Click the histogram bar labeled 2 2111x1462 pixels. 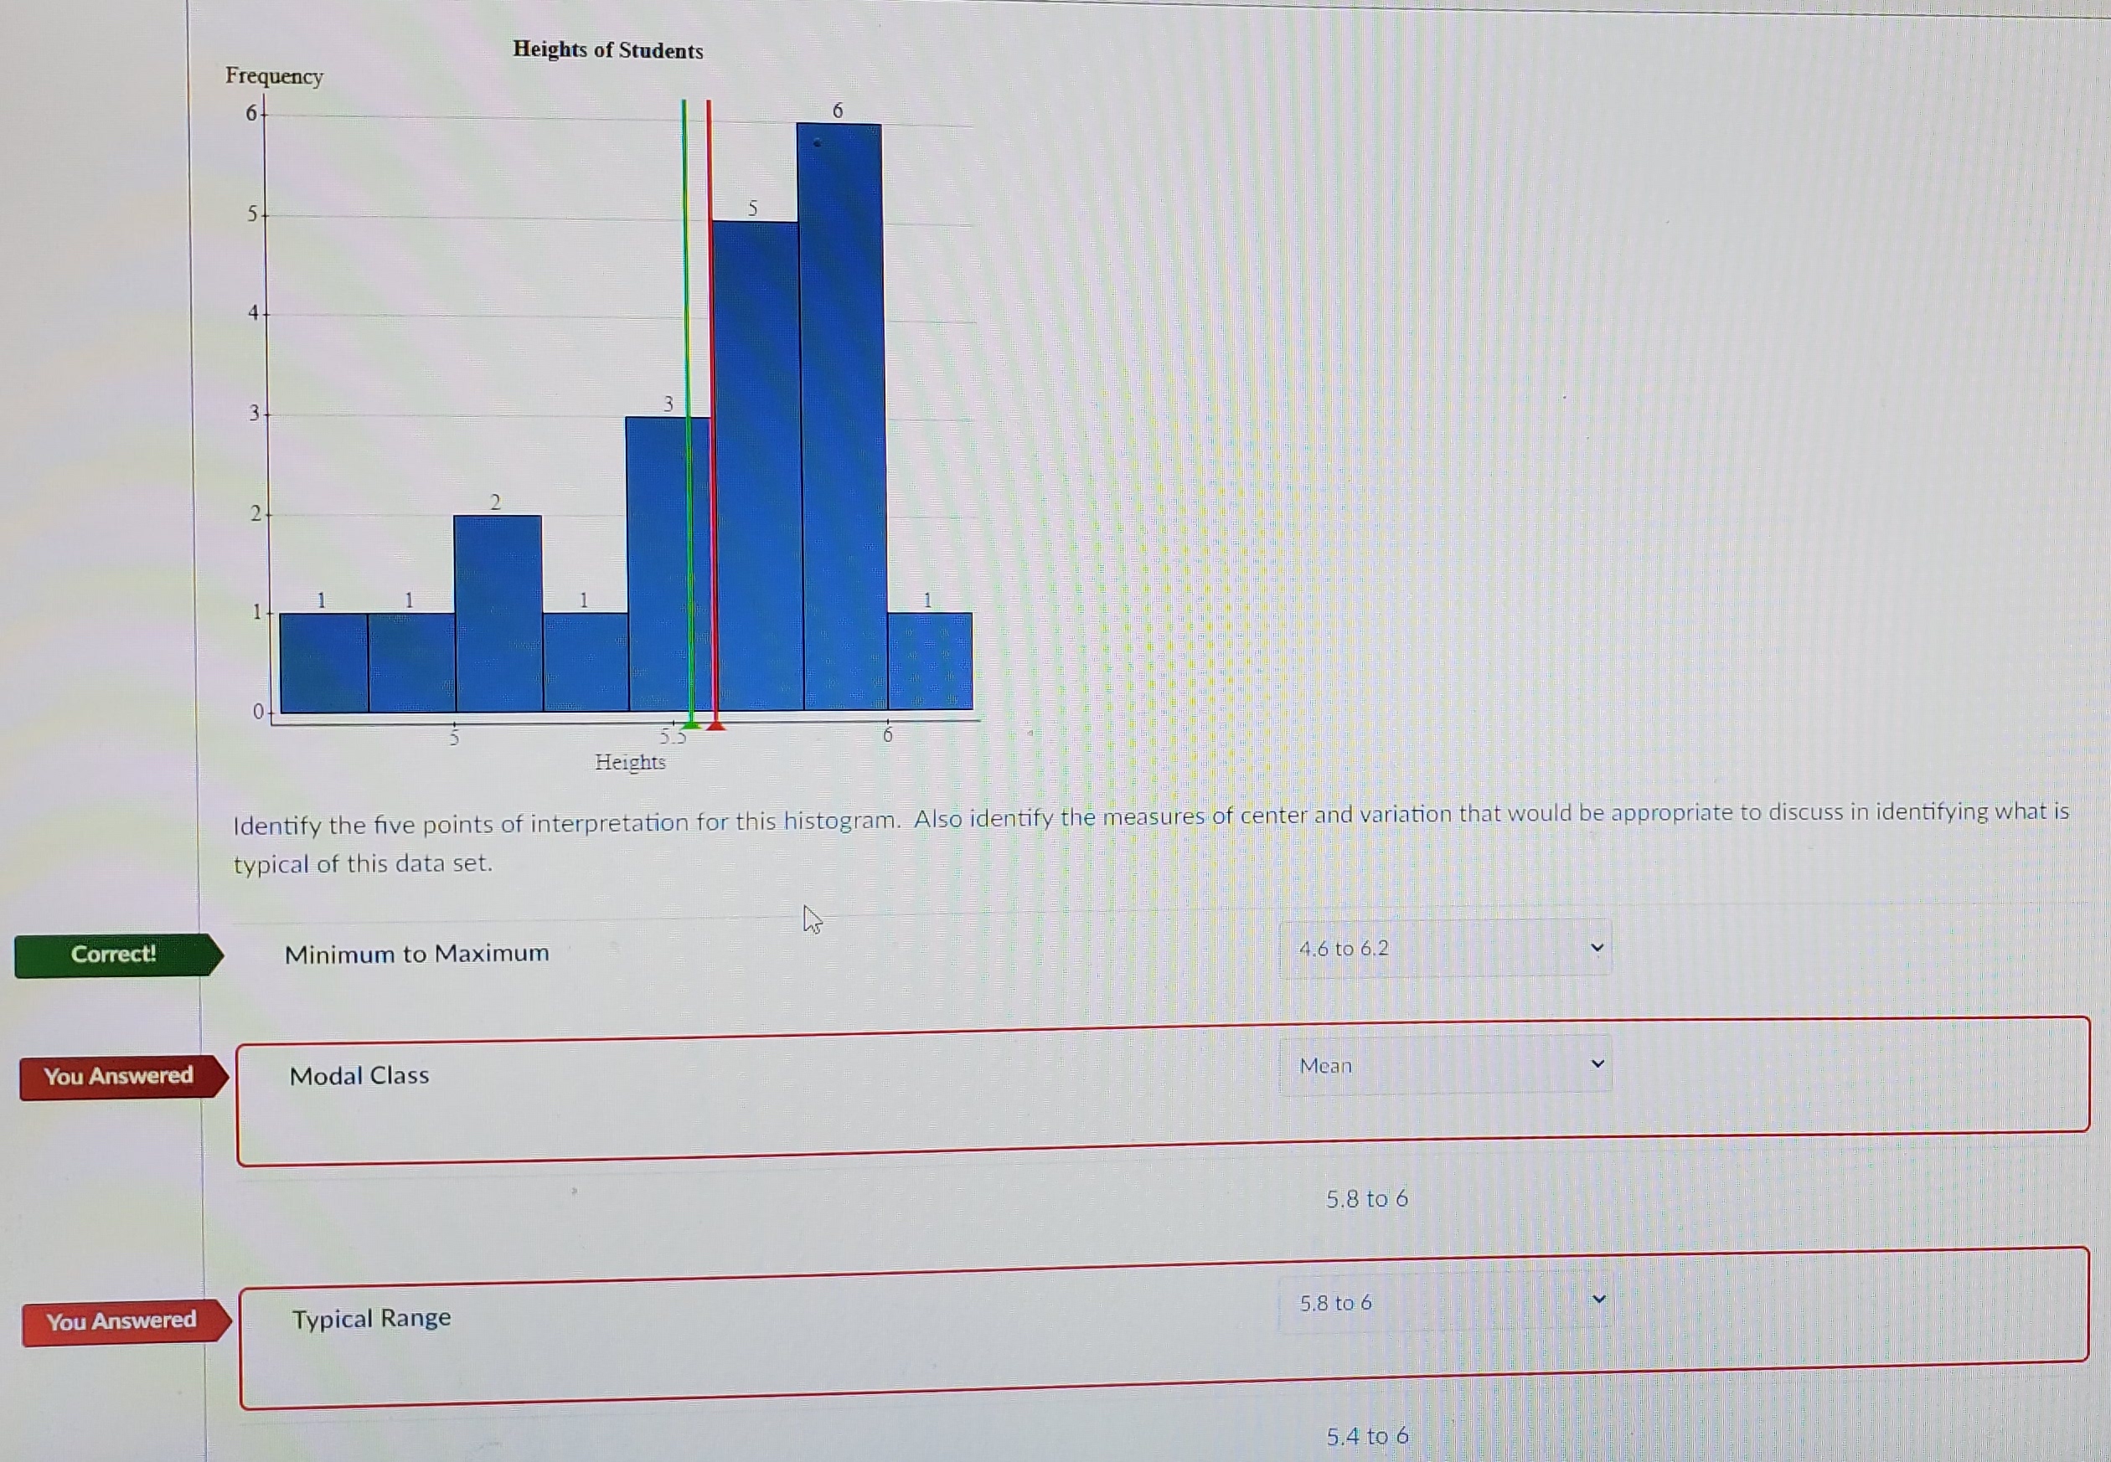coord(498,614)
